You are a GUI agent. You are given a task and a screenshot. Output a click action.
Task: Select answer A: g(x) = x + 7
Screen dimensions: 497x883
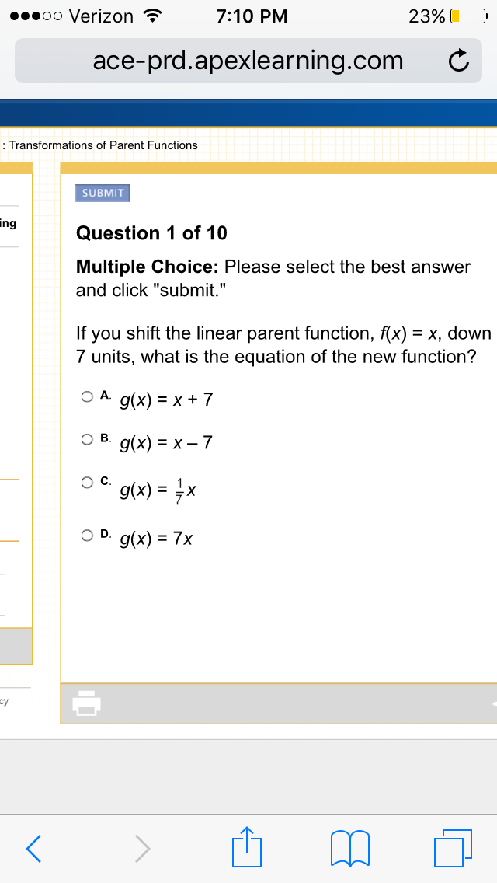tap(87, 396)
